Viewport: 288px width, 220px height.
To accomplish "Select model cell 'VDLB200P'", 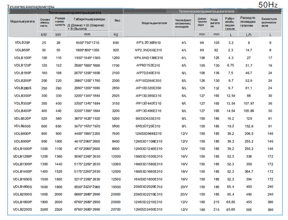I will coord(23,81).
